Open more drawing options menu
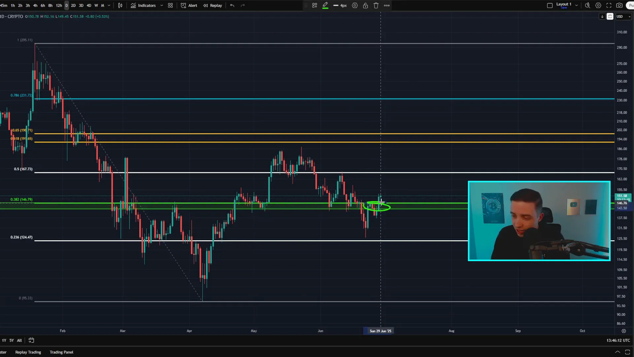 387,5
